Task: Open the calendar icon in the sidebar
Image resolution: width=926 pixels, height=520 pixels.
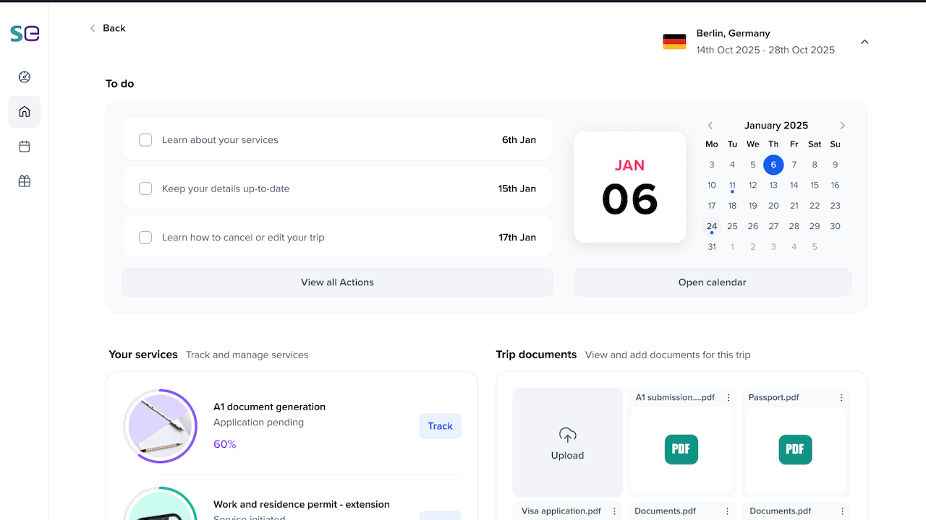Action: 25,147
